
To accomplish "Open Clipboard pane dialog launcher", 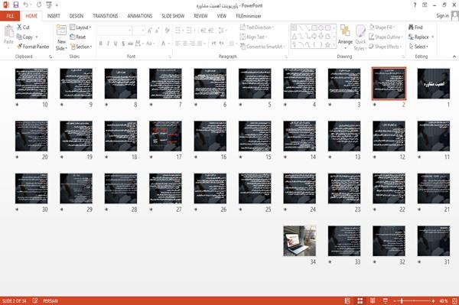I will (50, 57).
